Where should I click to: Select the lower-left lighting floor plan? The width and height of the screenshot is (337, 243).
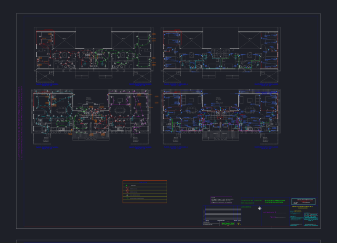pos(91,117)
